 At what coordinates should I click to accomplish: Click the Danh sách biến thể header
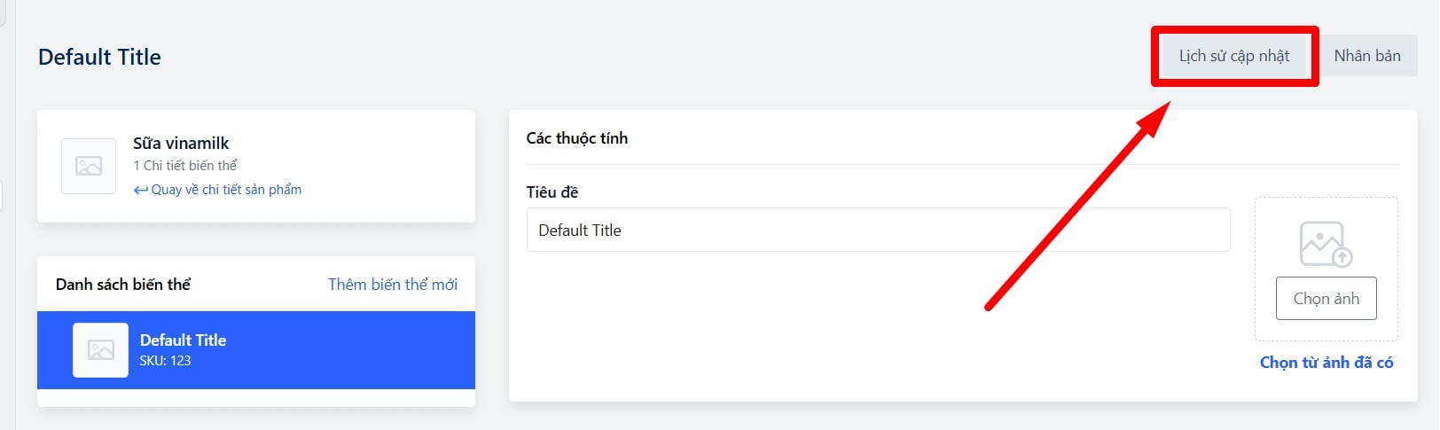tap(123, 285)
